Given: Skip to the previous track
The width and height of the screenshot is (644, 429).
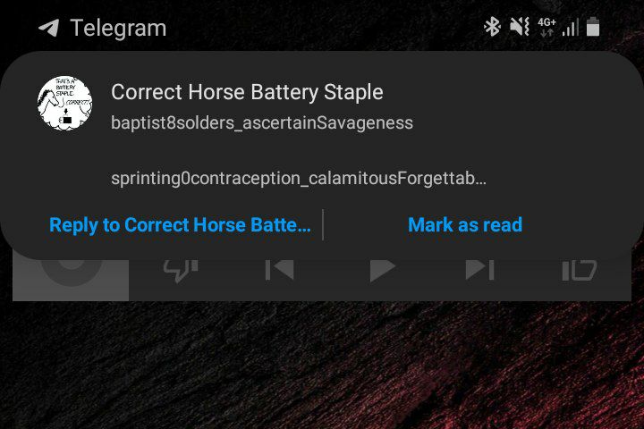Looking at the screenshot, I should [x=279, y=270].
